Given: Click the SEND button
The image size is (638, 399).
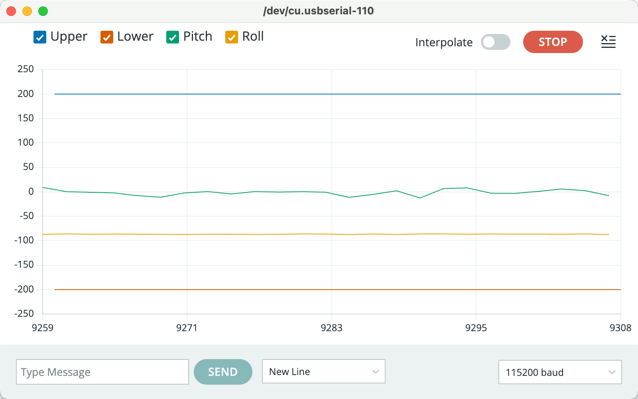Looking at the screenshot, I should pyautogui.click(x=223, y=372).
